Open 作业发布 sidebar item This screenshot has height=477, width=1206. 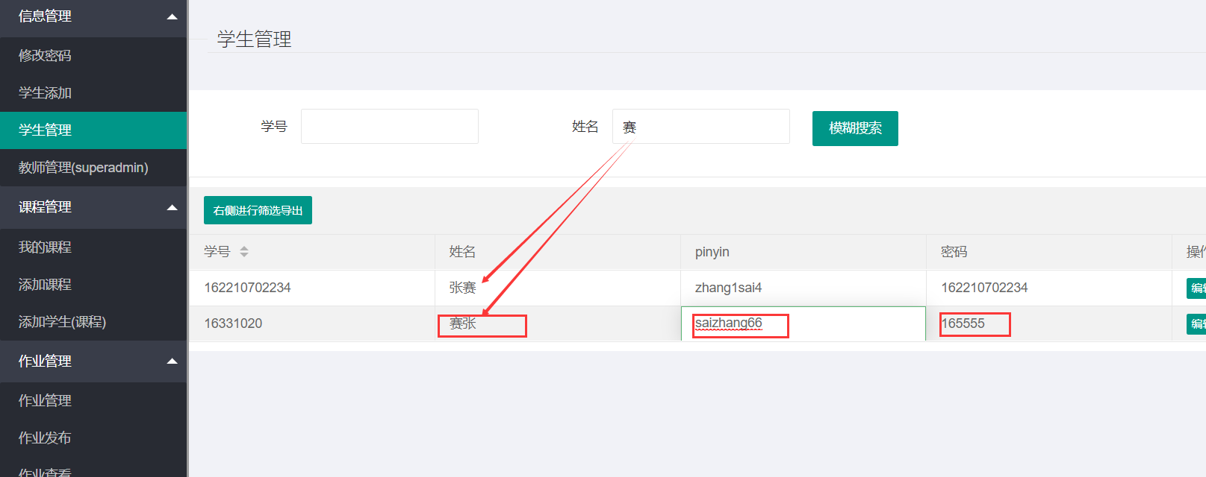click(x=93, y=438)
